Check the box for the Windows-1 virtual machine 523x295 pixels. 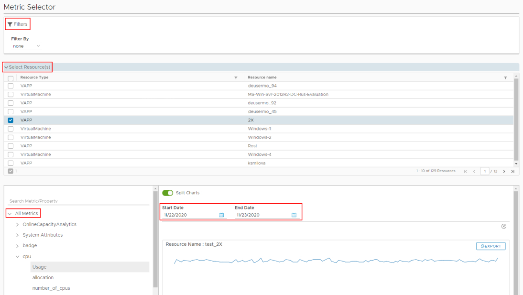11,129
